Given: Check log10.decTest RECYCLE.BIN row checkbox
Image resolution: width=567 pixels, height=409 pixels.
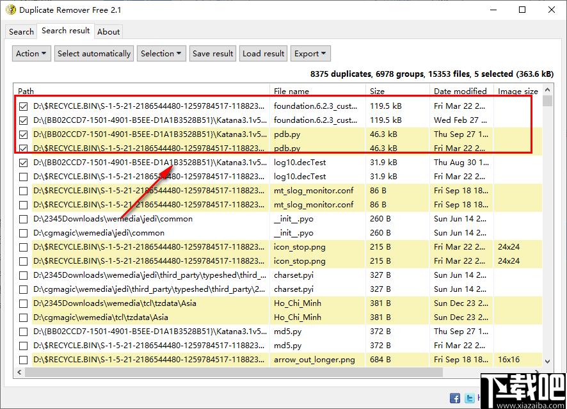Looking at the screenshot, I should point(24,177).
